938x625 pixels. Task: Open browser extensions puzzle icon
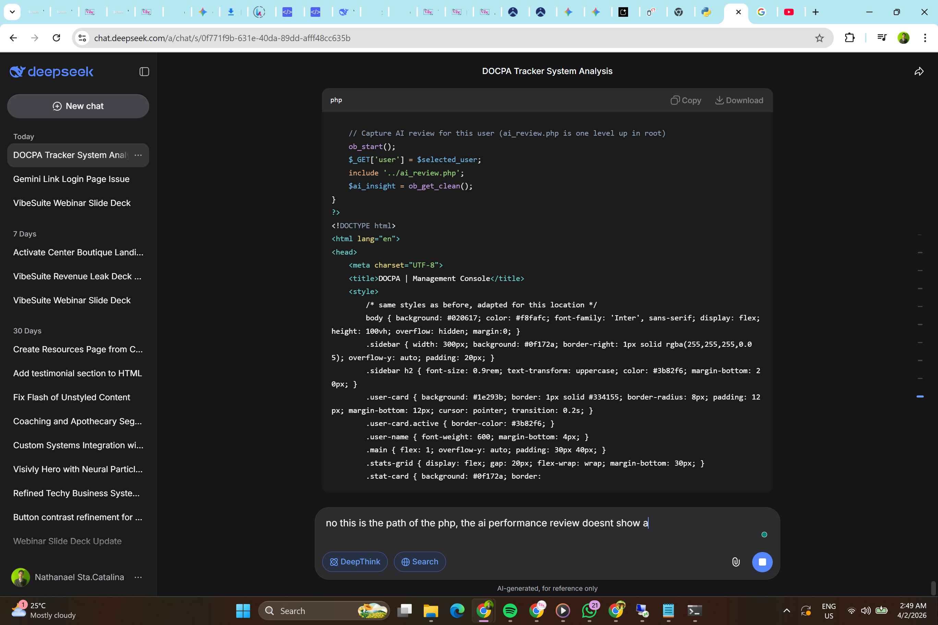[850, 38]
